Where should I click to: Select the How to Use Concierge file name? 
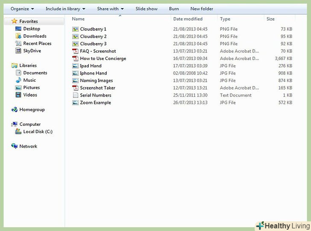point(103,59)
